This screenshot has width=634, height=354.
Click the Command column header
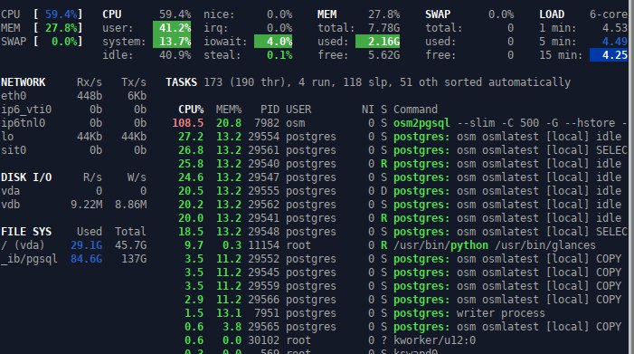pos(415,110)
